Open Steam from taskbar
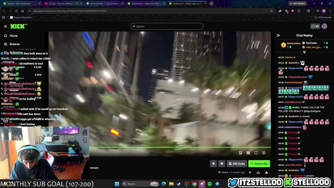 coord(179,184)
